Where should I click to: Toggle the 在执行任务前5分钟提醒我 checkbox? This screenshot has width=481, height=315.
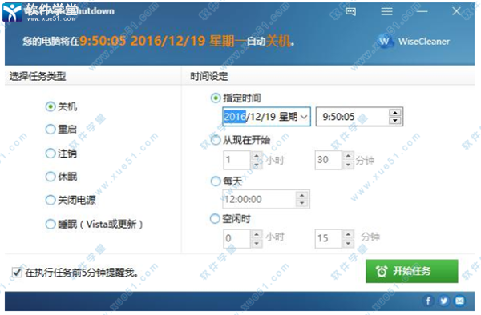click(17, 272)
